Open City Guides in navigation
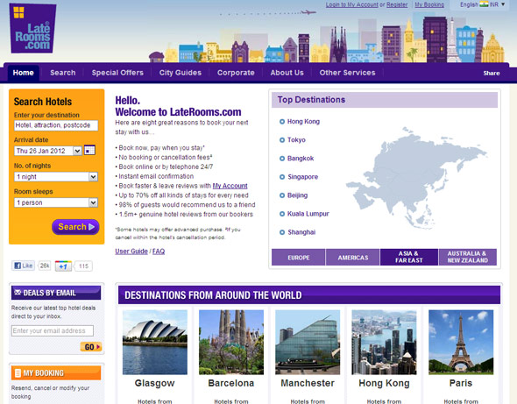This screenshot has width=517, height=404. (x=180, y=73)
